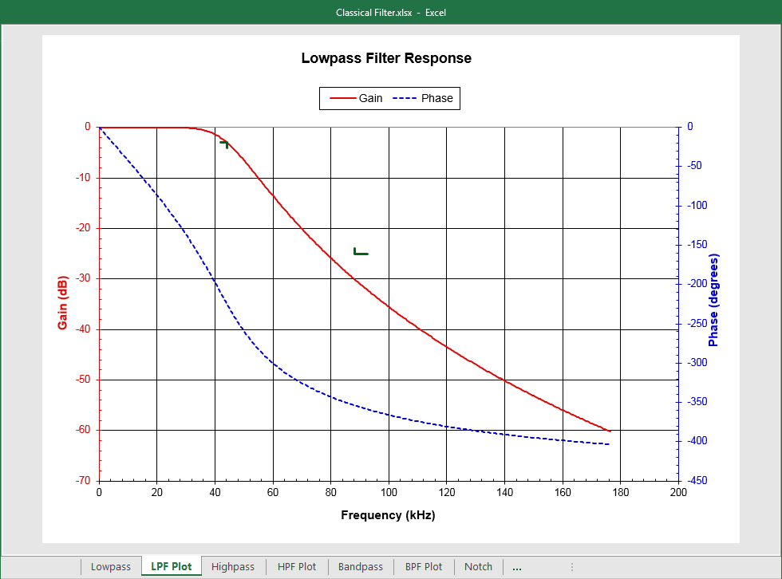The width and height of the screenshot is (782, 579).
Task: Click the Frequency (kHz) axis title
Action: tap(388, 515)
